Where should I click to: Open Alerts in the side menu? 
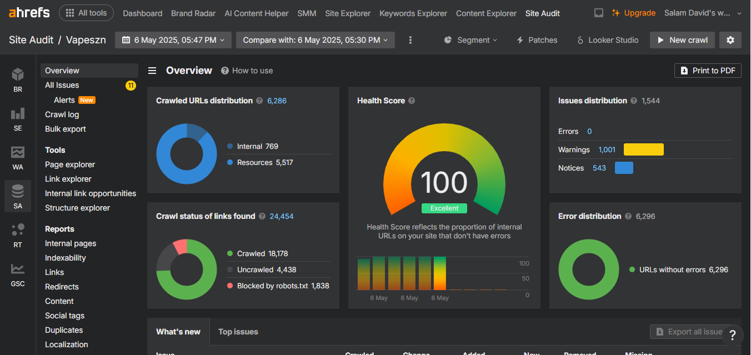pos(64,100)
